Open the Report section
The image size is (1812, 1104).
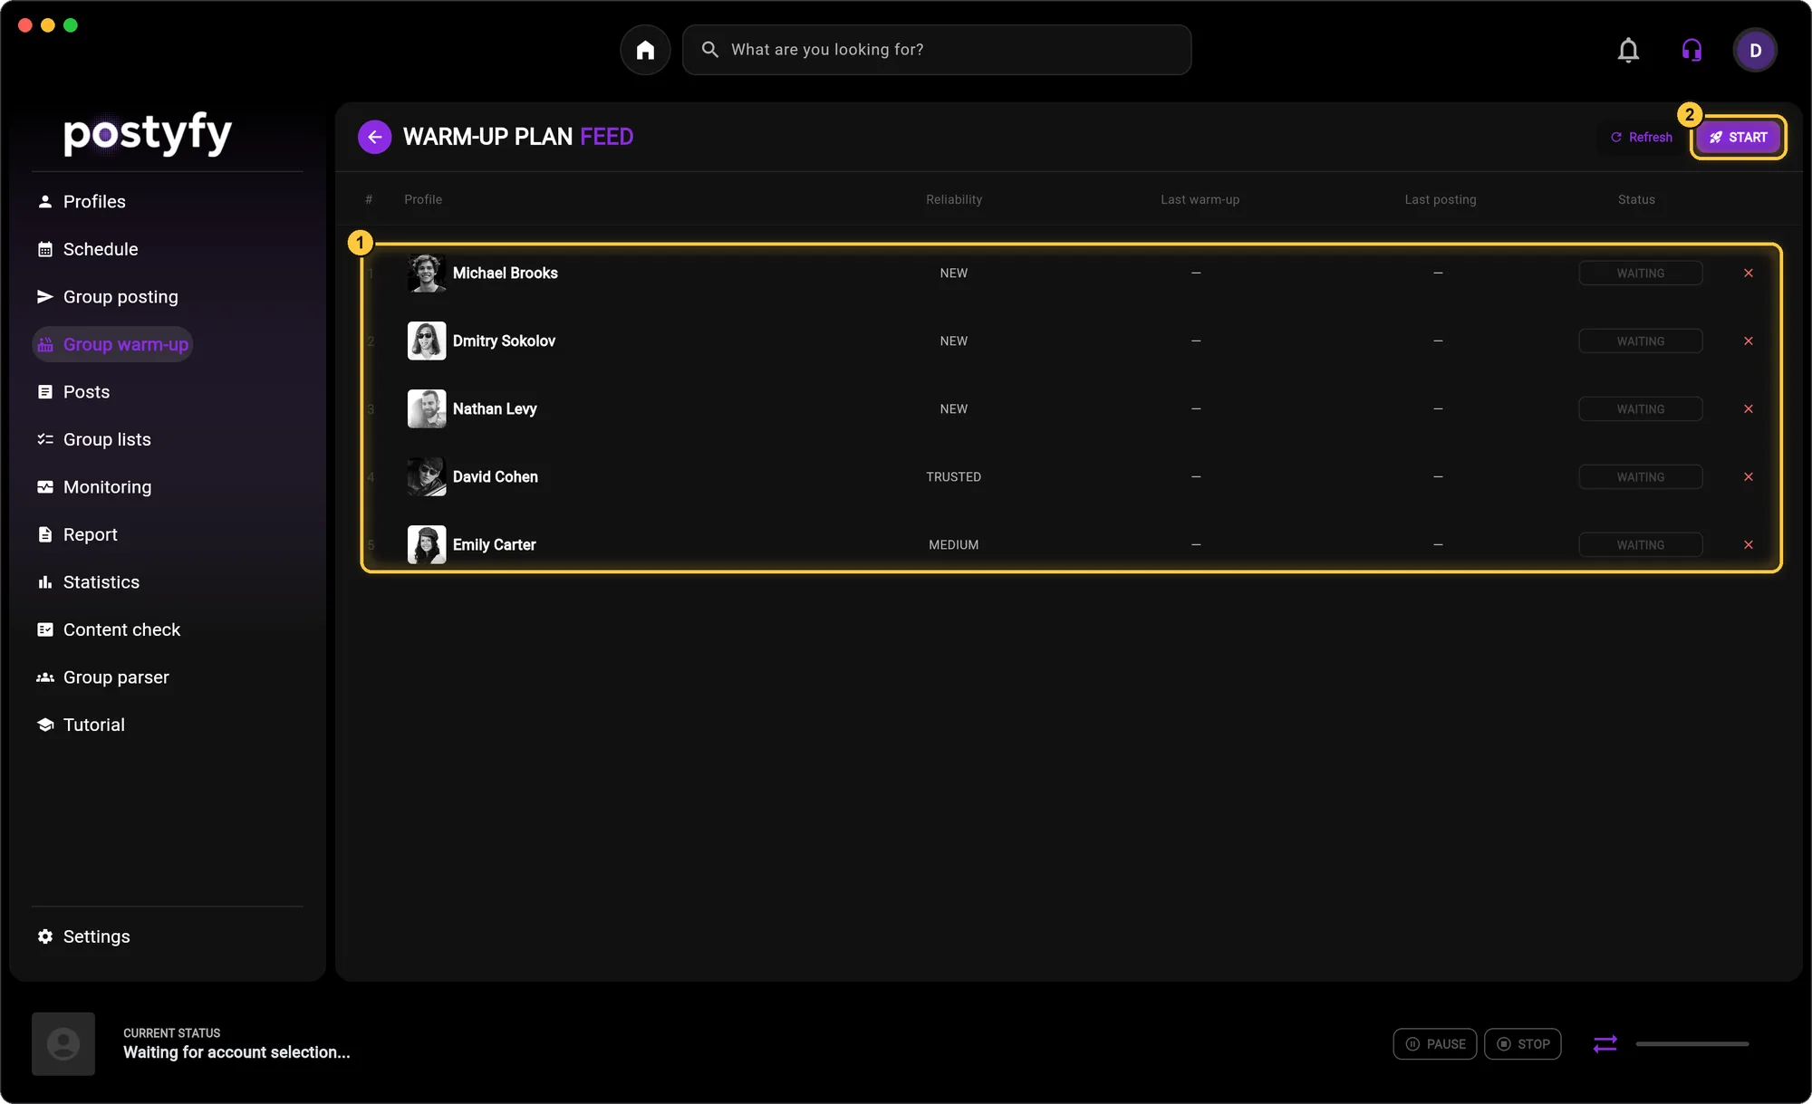pos(77,534)
